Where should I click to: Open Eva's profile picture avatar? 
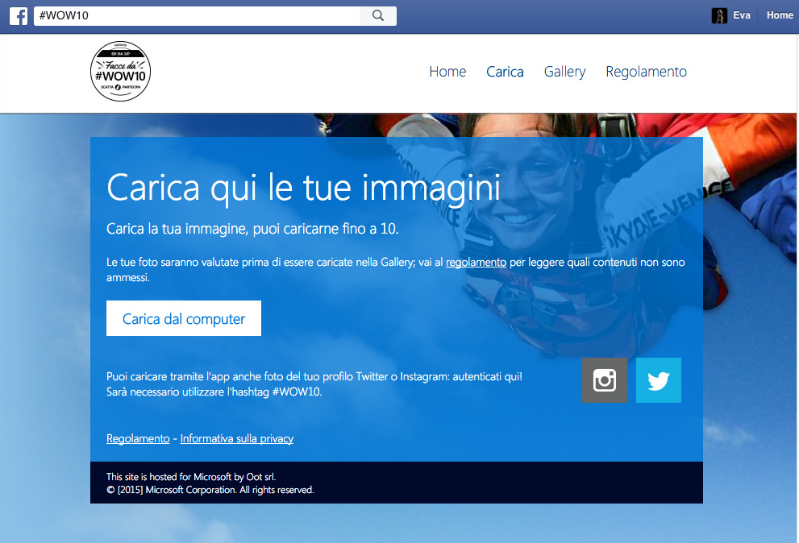(x=719, y=16)
